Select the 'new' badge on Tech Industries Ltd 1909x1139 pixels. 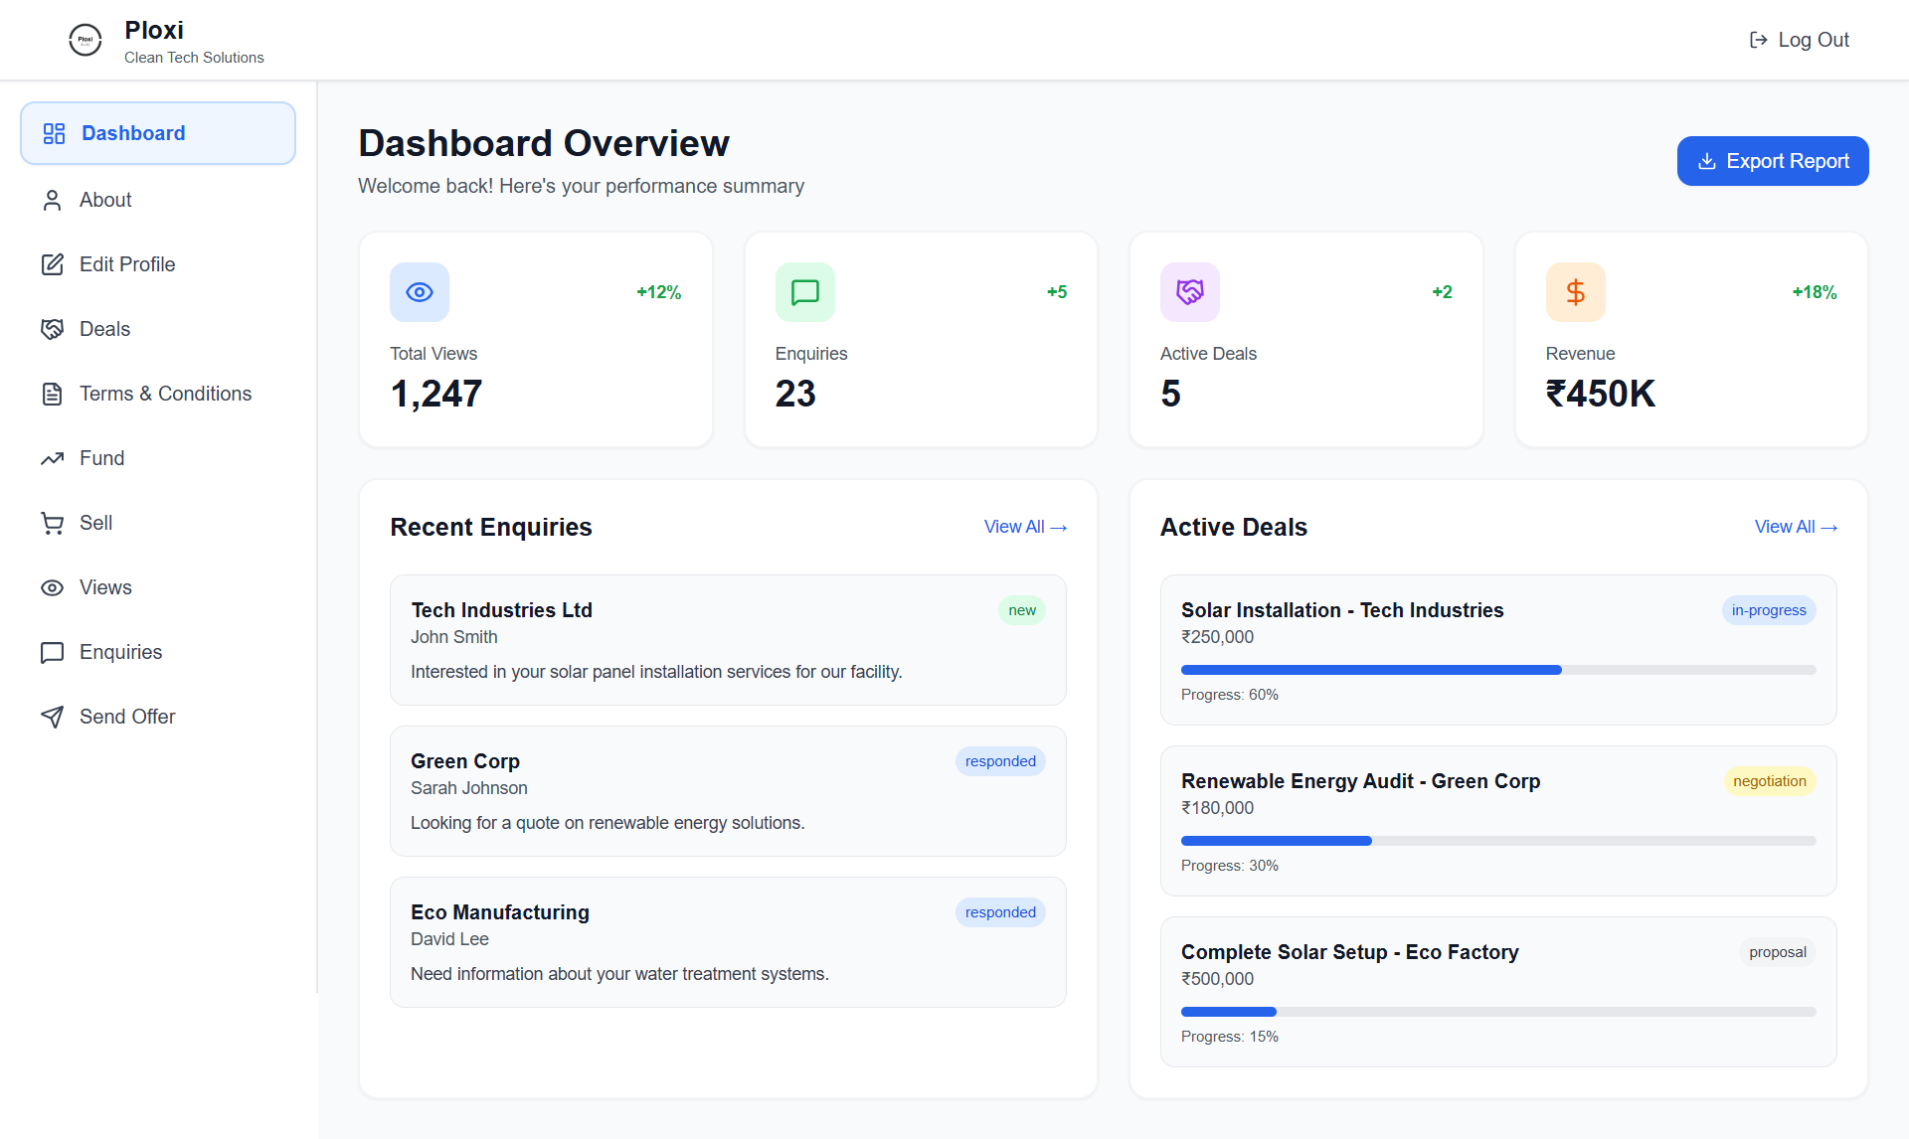click(1021, 609)
